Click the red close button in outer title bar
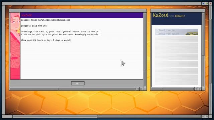Viewport: 214px width, 120px height. tap(210, 4)
